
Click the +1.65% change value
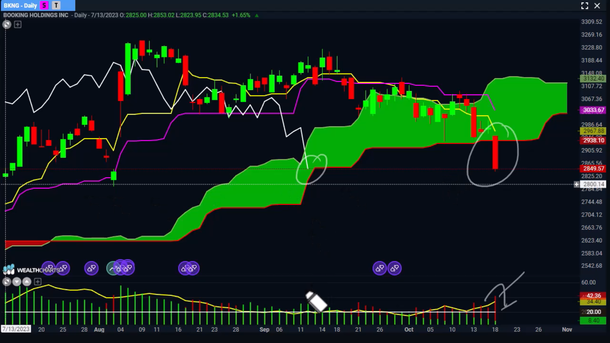[x=241, y=15]
